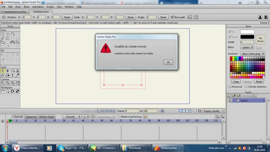Switch to the Sequencer timeline tab
This screenshot has width=270, height=152.
tap(31, 117)
